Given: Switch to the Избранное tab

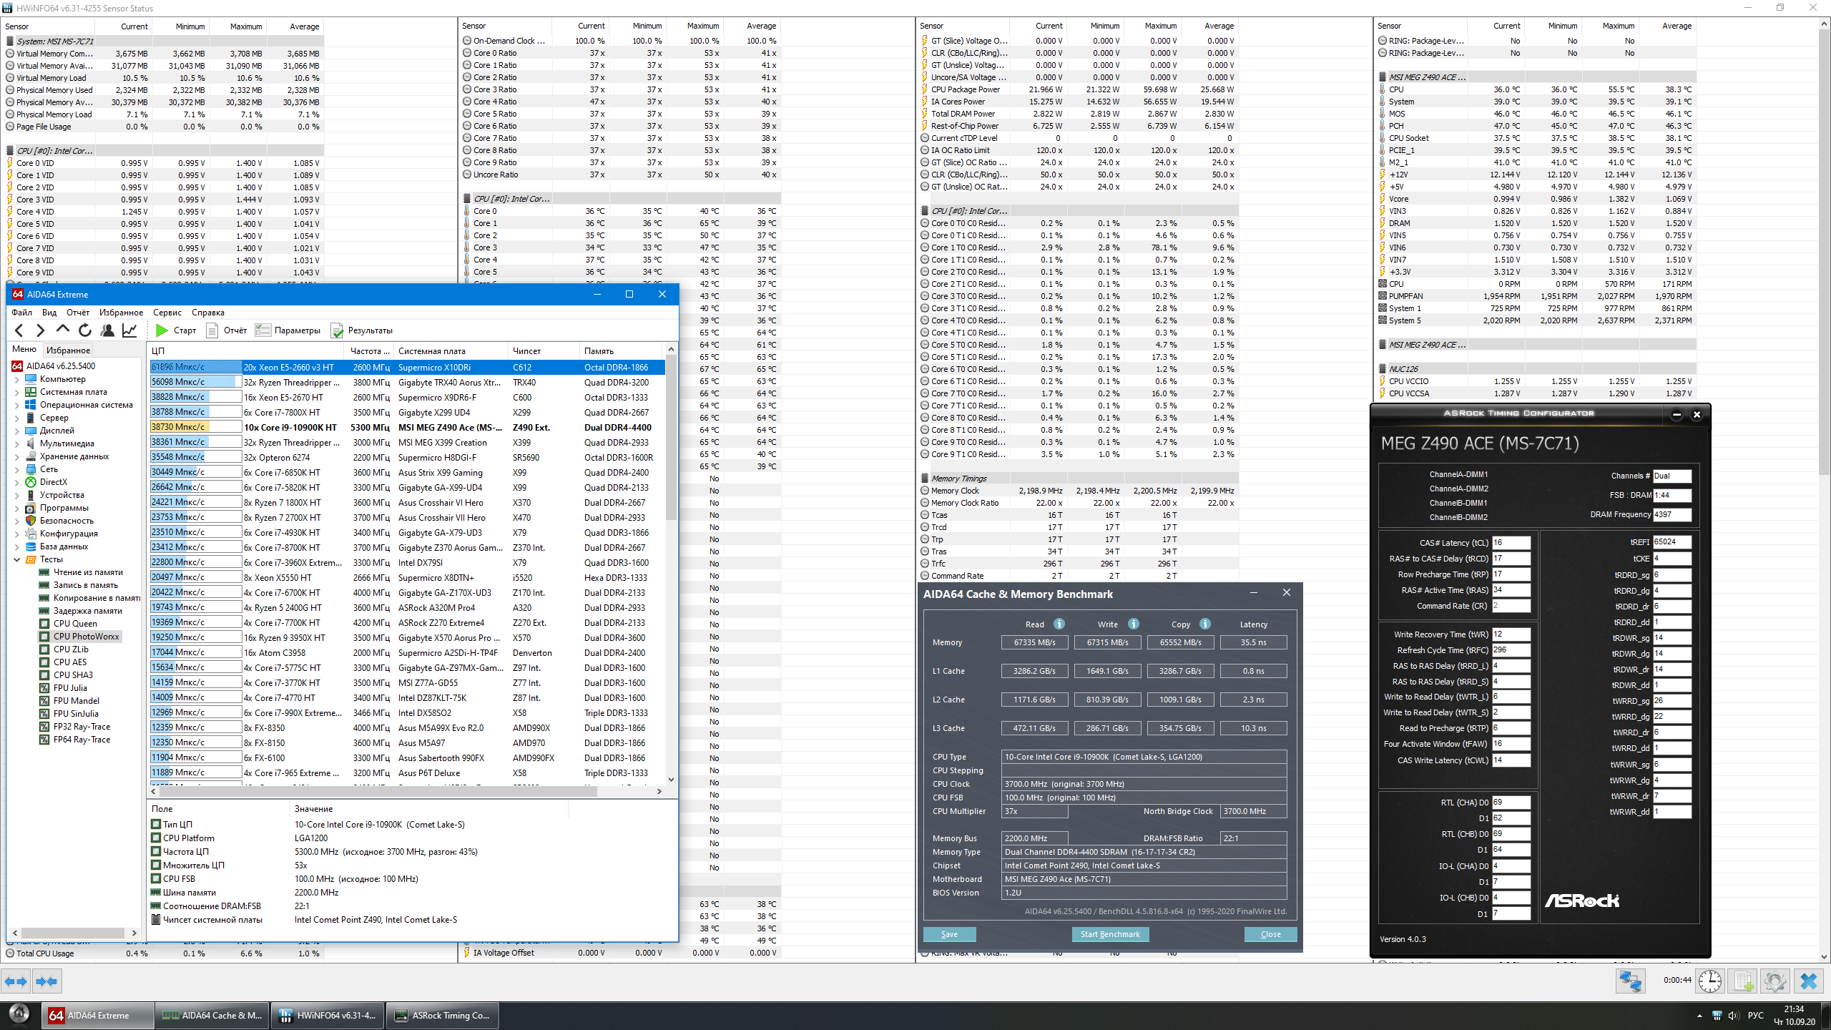Looking at the screenshot, I should (68, 350).
